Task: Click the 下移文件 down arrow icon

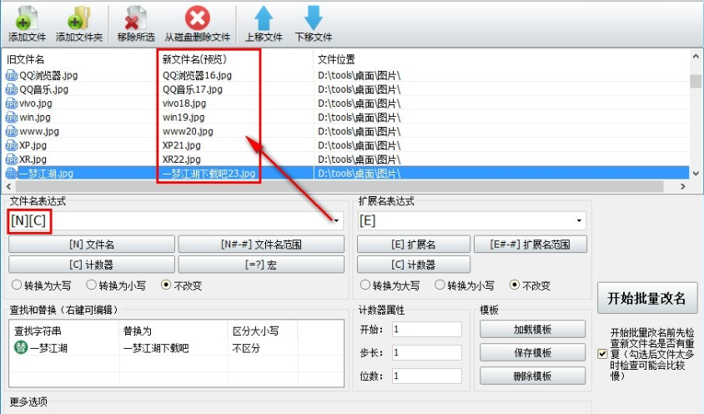Action: click(x=313, y=18)
